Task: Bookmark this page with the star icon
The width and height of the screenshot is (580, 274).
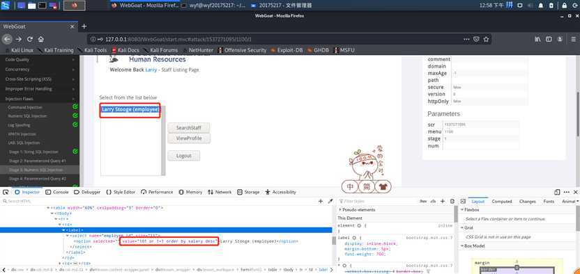Action: pyautogui.click(x=487, y=39)
